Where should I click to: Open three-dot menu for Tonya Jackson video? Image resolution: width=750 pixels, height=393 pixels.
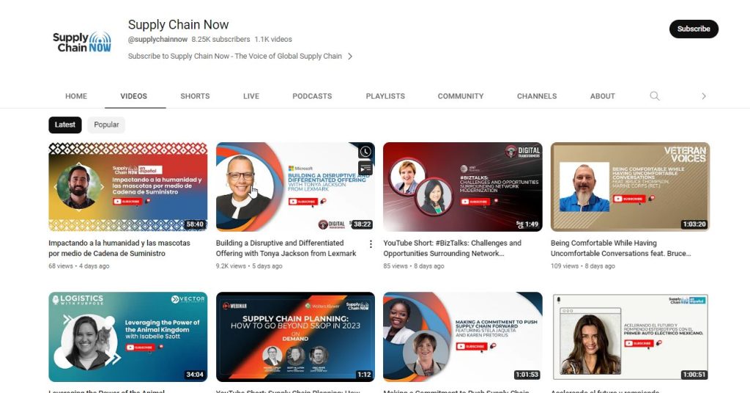[x=370, y=244]
